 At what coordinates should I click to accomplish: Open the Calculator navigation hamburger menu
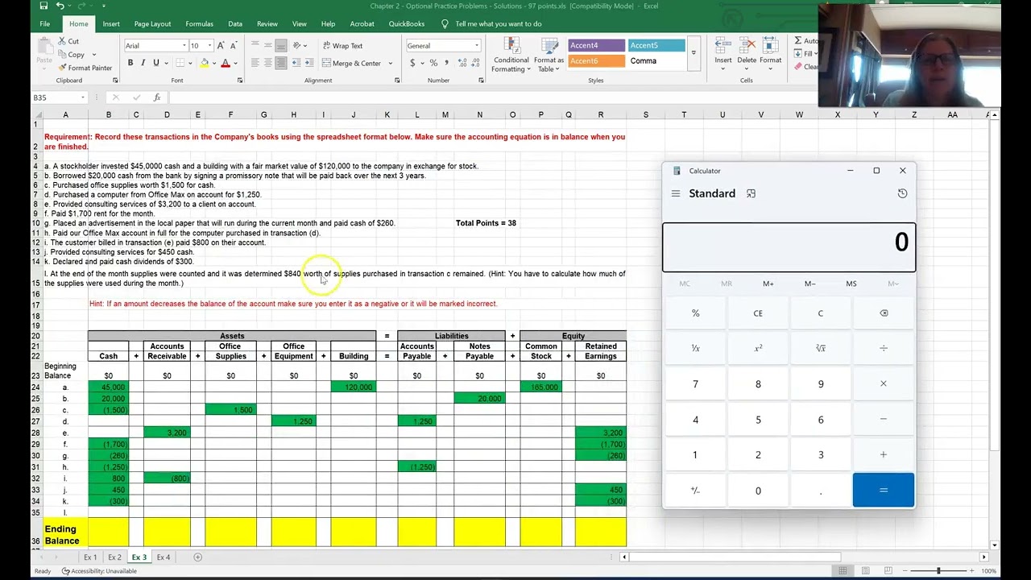pyautogui.click(x=676, y=193)
